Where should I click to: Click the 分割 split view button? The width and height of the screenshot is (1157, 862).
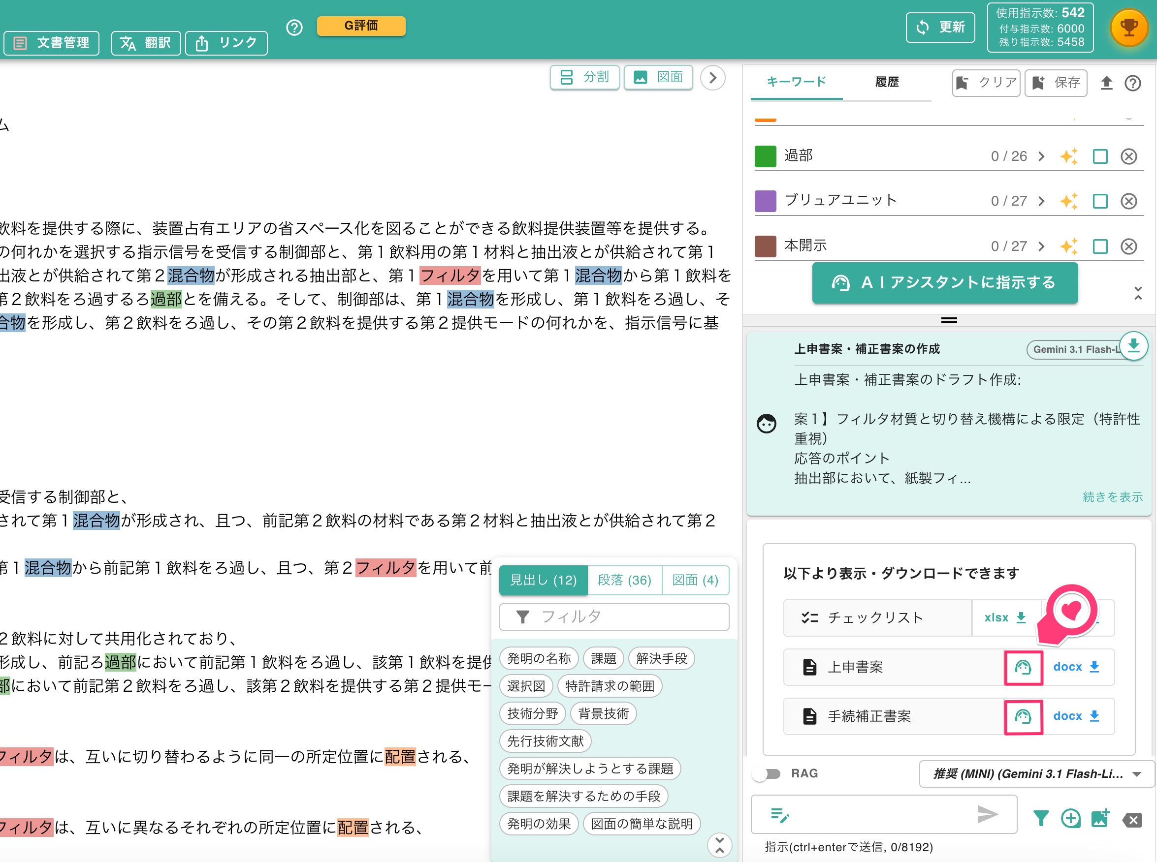pos(584,77)
